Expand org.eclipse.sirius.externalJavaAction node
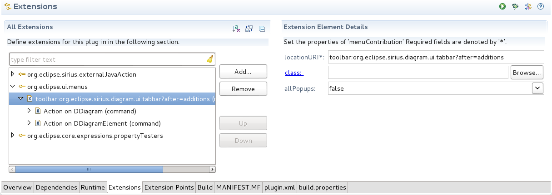Image resolution: width=552 pixels, height=195 pixels. point(13,74)
